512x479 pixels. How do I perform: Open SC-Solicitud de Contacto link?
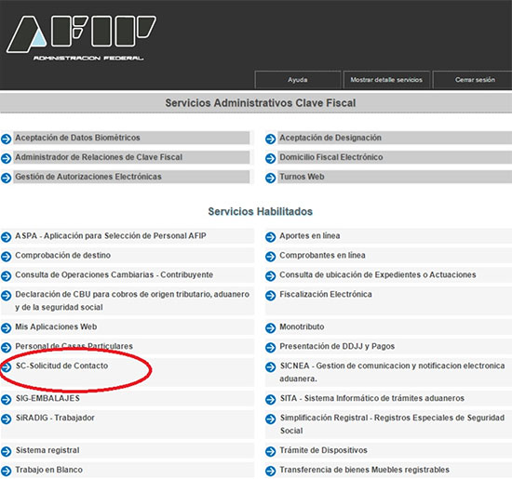61,366
